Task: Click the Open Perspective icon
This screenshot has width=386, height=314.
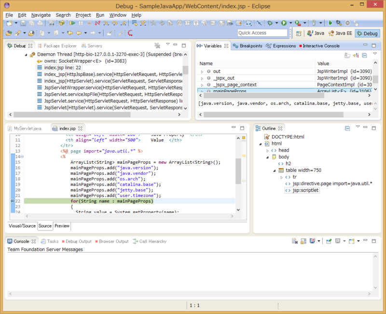Action: (x=299, y=33)
